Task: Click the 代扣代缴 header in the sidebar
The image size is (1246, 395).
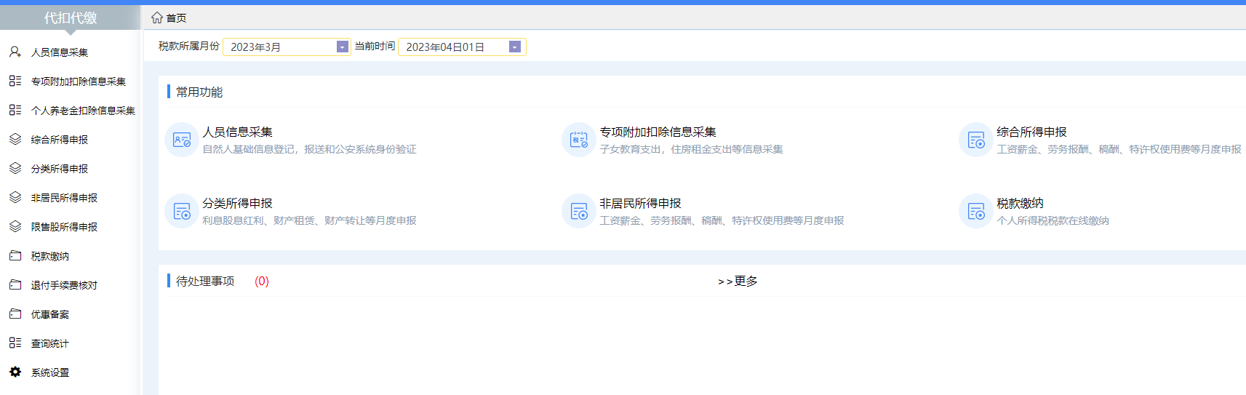Action: [70, 17]
